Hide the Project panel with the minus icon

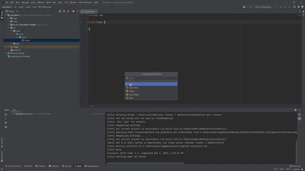tap(77, 11)
